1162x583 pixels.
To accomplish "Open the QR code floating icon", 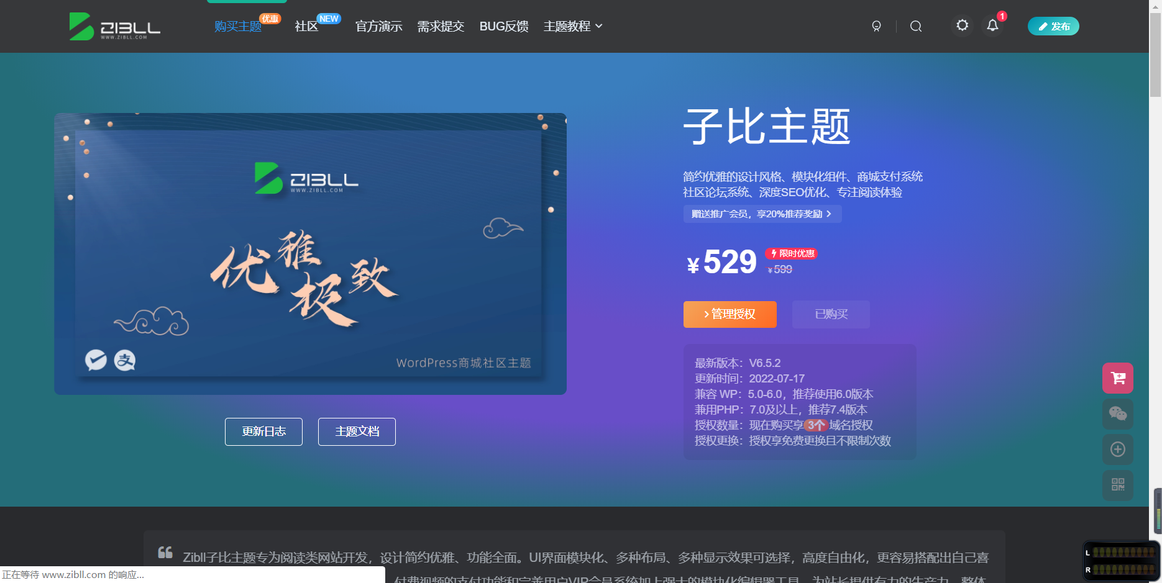I will tap(1117, 485).
